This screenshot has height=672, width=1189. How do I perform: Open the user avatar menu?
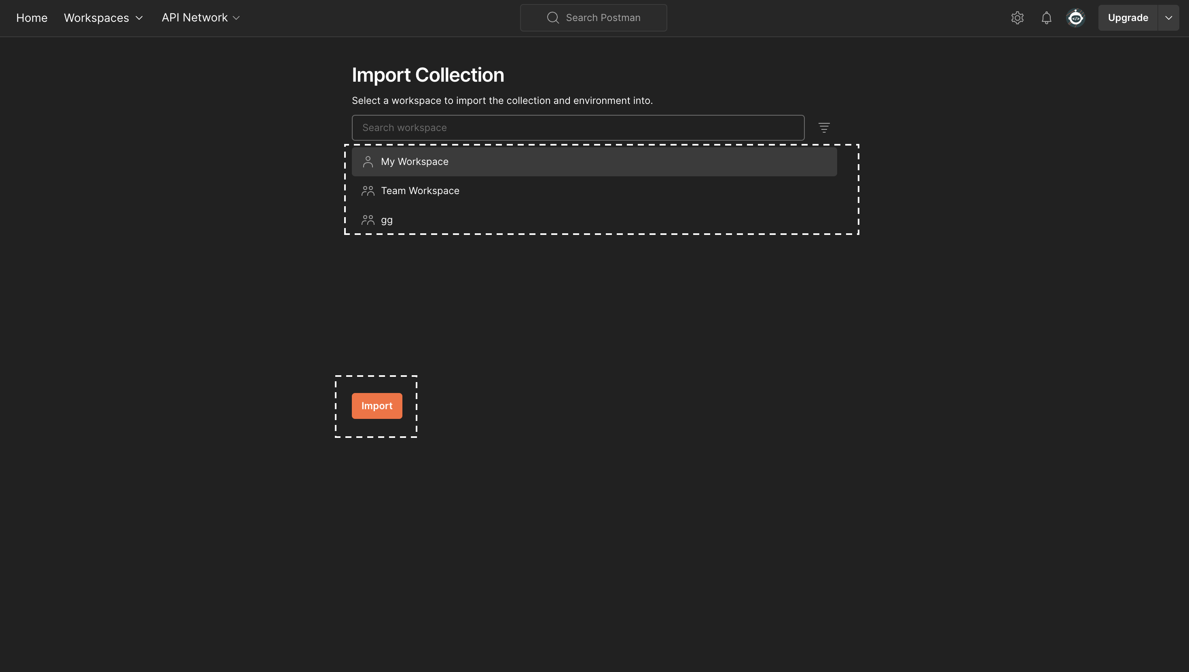pyautogui.click(x=1075, y=18)
